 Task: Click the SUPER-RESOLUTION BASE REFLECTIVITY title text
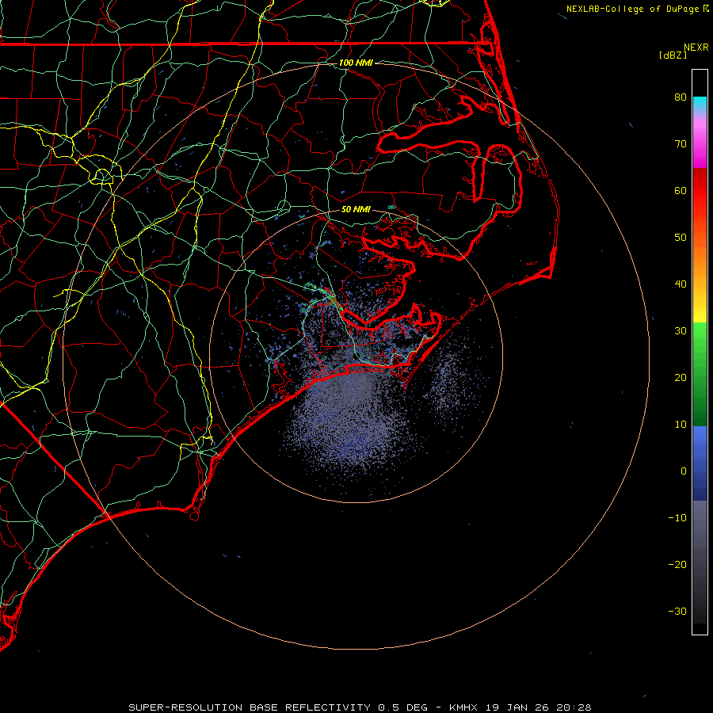250,707
